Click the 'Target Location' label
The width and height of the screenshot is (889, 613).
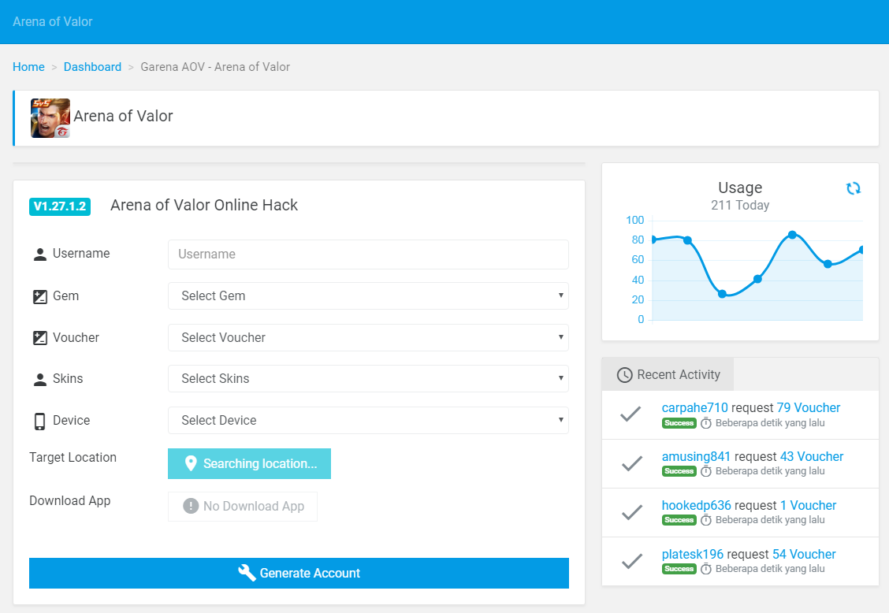pyautogui.click(x=73, y=458)
